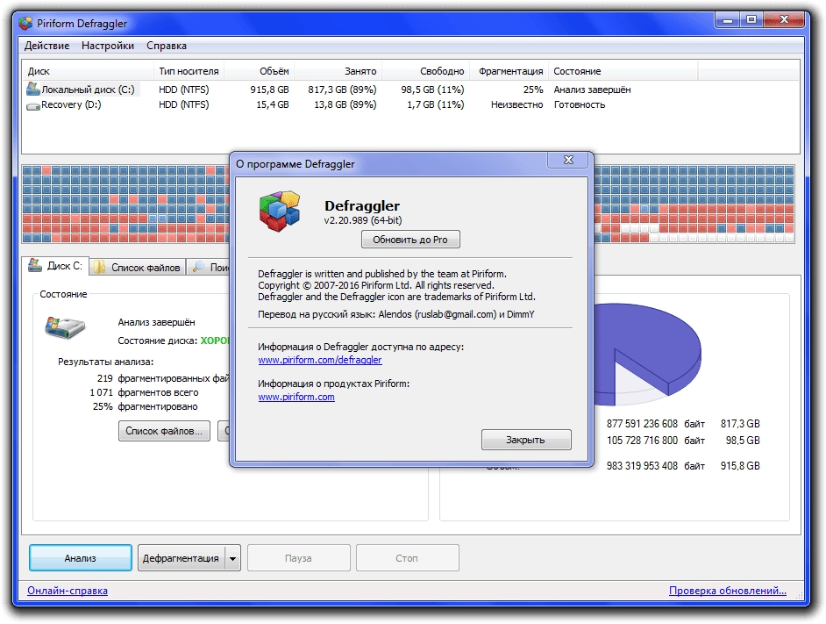Viewport: 826px width, 624px height.
Task: Click the Анализ button
Action: 80,558
